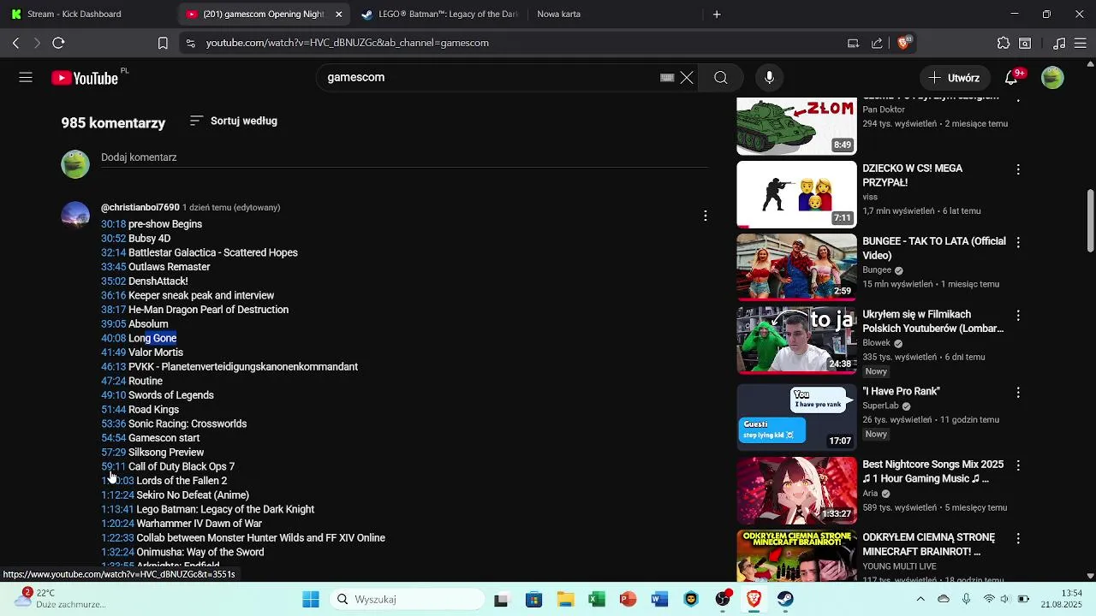Show hidden system tray icons chevron
The width and height of the screenshot is (1096, 616).
pos(920,599)
